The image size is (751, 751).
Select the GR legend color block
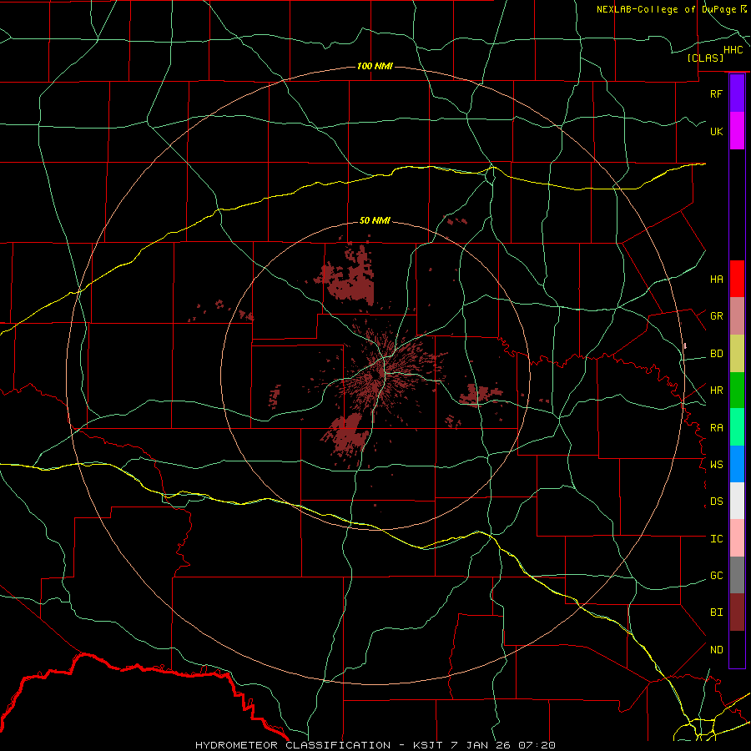(737, 316)
